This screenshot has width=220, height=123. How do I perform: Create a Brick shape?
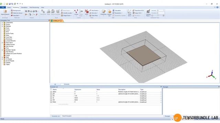point(26,11)
